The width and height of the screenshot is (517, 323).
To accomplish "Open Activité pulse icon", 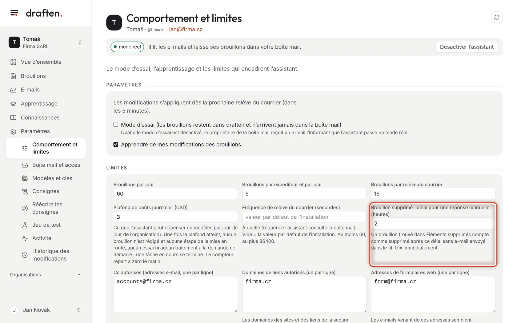I will coord(25,238).
